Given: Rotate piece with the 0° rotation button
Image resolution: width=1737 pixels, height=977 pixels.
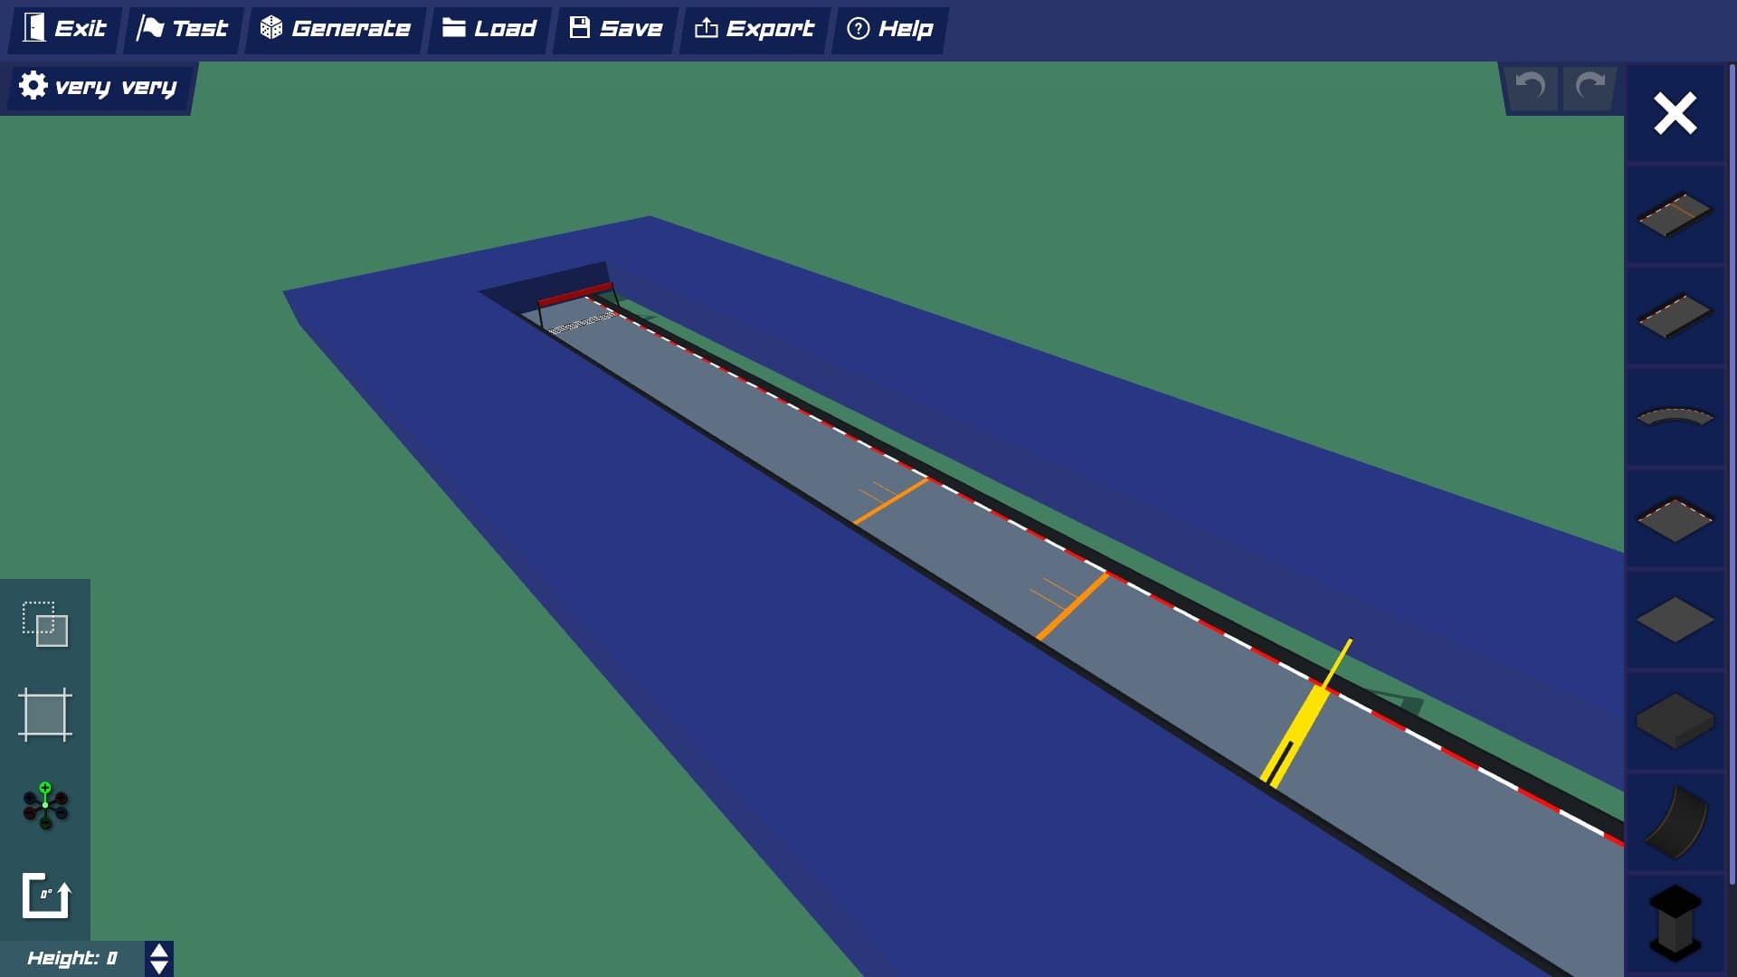Looking at the screenshot, I should 45,896.
